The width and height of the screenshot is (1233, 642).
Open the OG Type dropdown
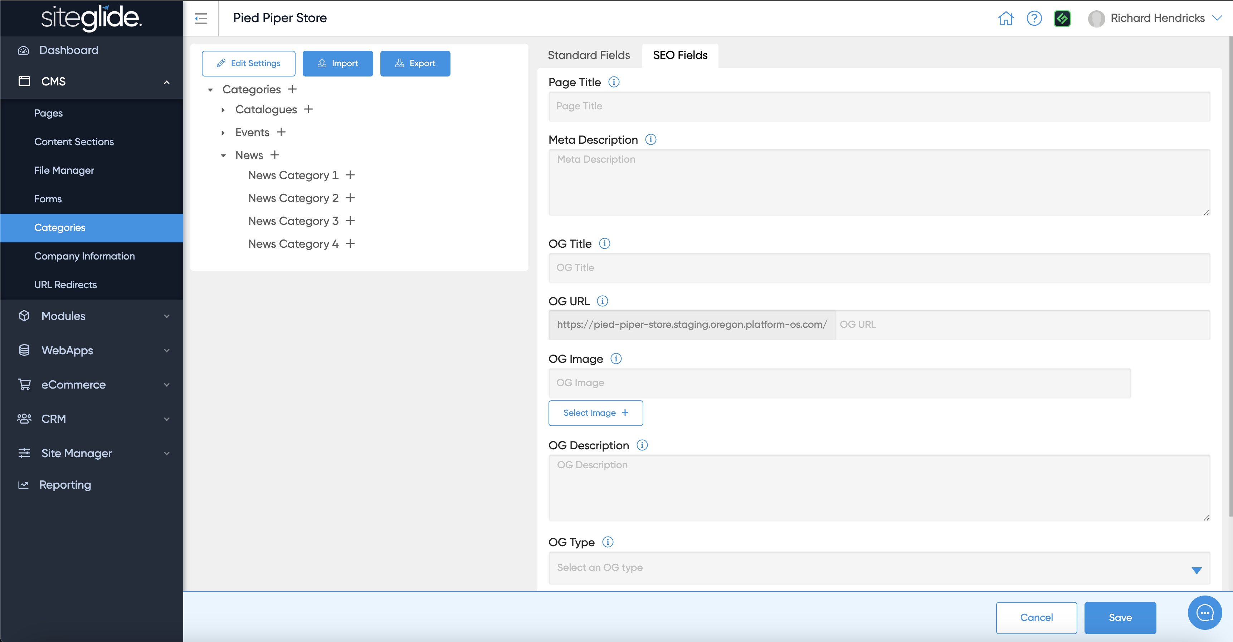tap(879, 568)
